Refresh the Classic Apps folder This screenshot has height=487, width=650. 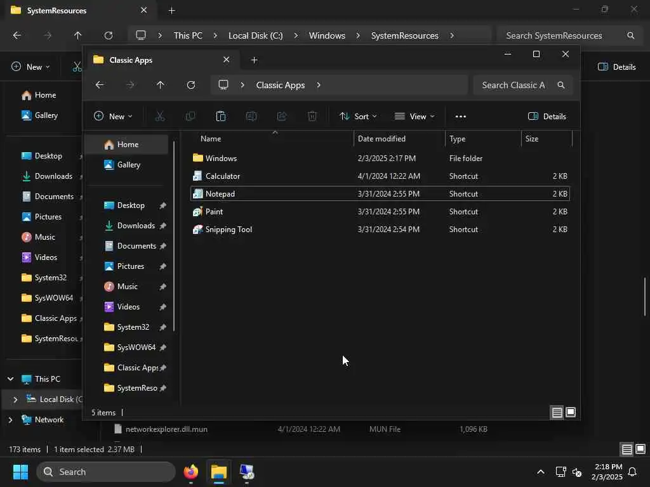pos(190,85)
